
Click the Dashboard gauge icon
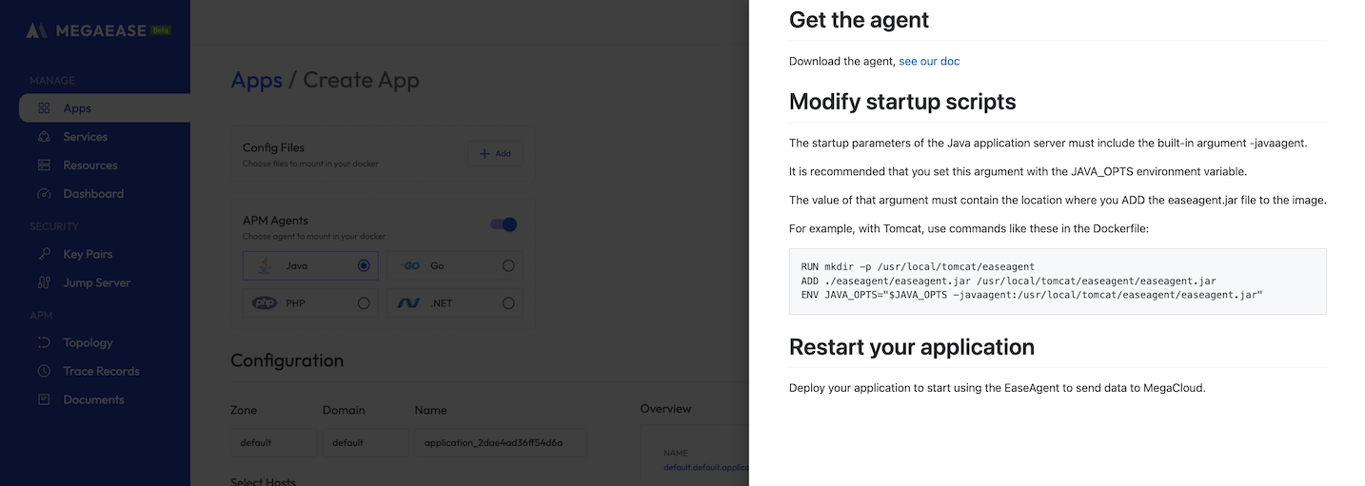44,194
